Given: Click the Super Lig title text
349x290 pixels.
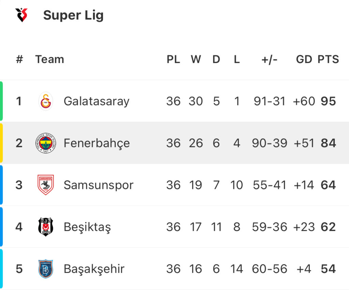Looking at the screenshot, I should (73, 15).
